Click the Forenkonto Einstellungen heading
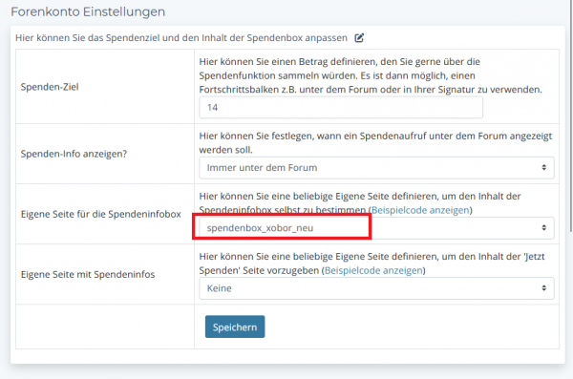 88,11
